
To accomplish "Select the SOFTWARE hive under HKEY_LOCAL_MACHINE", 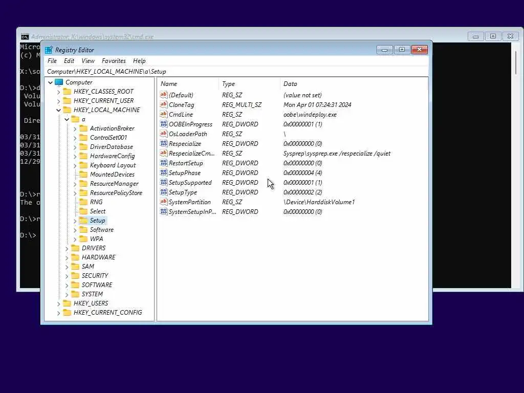I will pyautogui.click(x=97, y=285).
